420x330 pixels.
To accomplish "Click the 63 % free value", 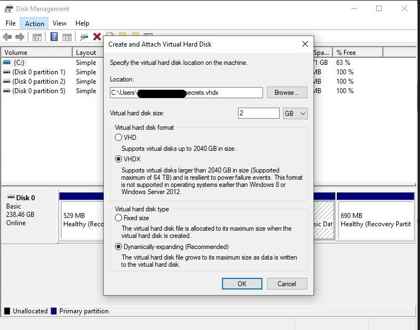I will point(343,63).
